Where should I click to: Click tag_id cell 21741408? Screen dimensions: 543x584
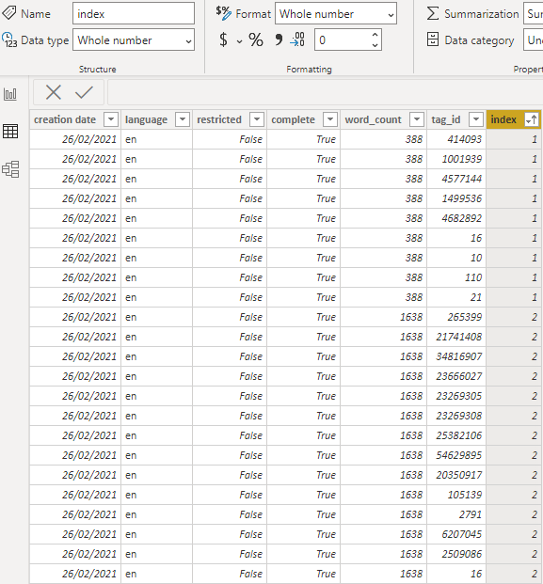tap(456, 337)
